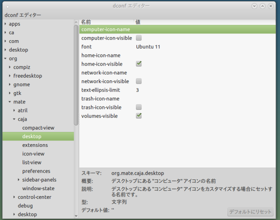Image resolution: width=280 pixels, height=220 pixels.
Task: Select the highlighted desktop item under caja
Action: 38,136
